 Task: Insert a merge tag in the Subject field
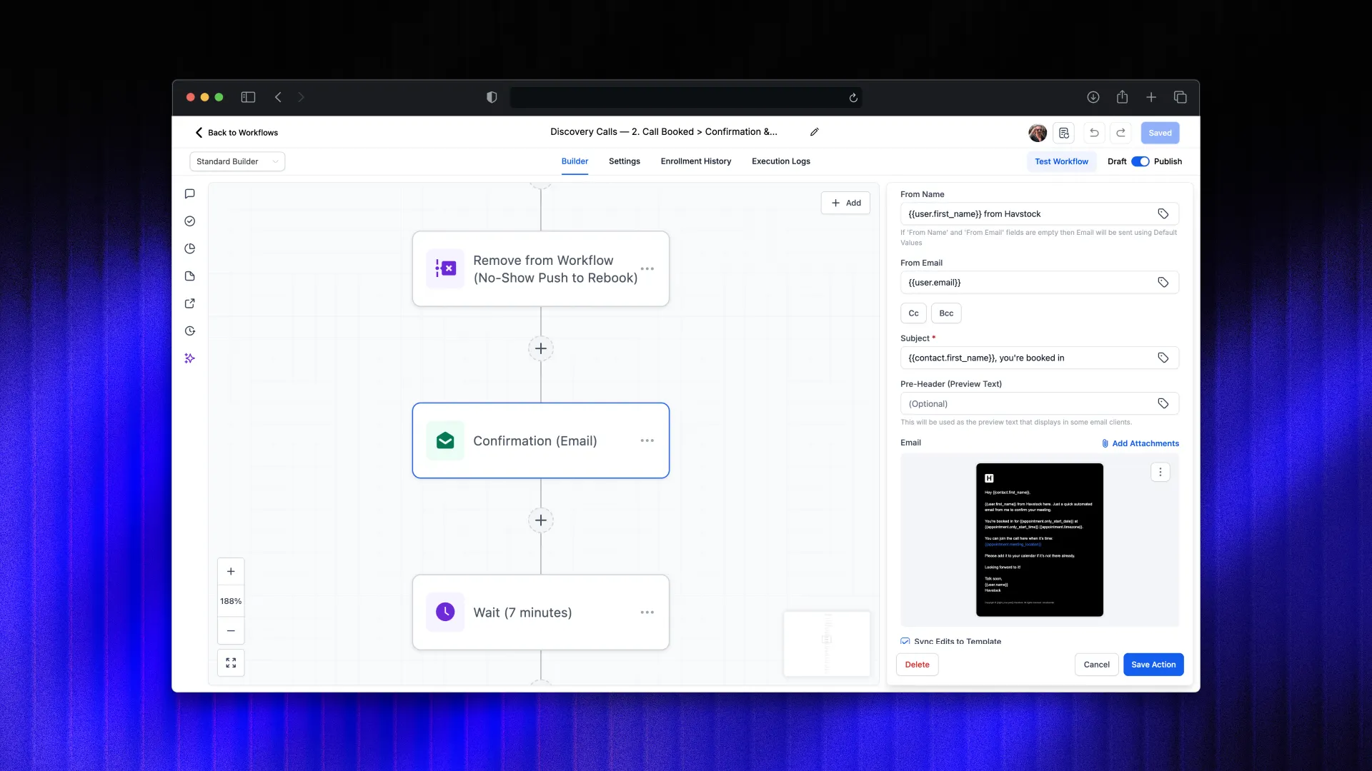[1163, 358]
